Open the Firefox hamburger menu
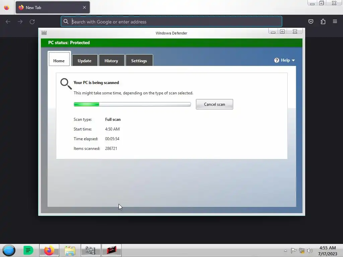343x257 pixels. pos(335,21)
